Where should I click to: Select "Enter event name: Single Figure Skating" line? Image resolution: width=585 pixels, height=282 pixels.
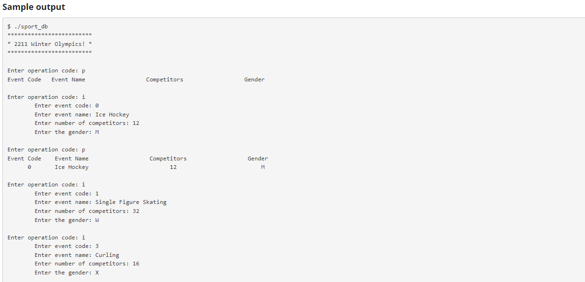(100, 202)
